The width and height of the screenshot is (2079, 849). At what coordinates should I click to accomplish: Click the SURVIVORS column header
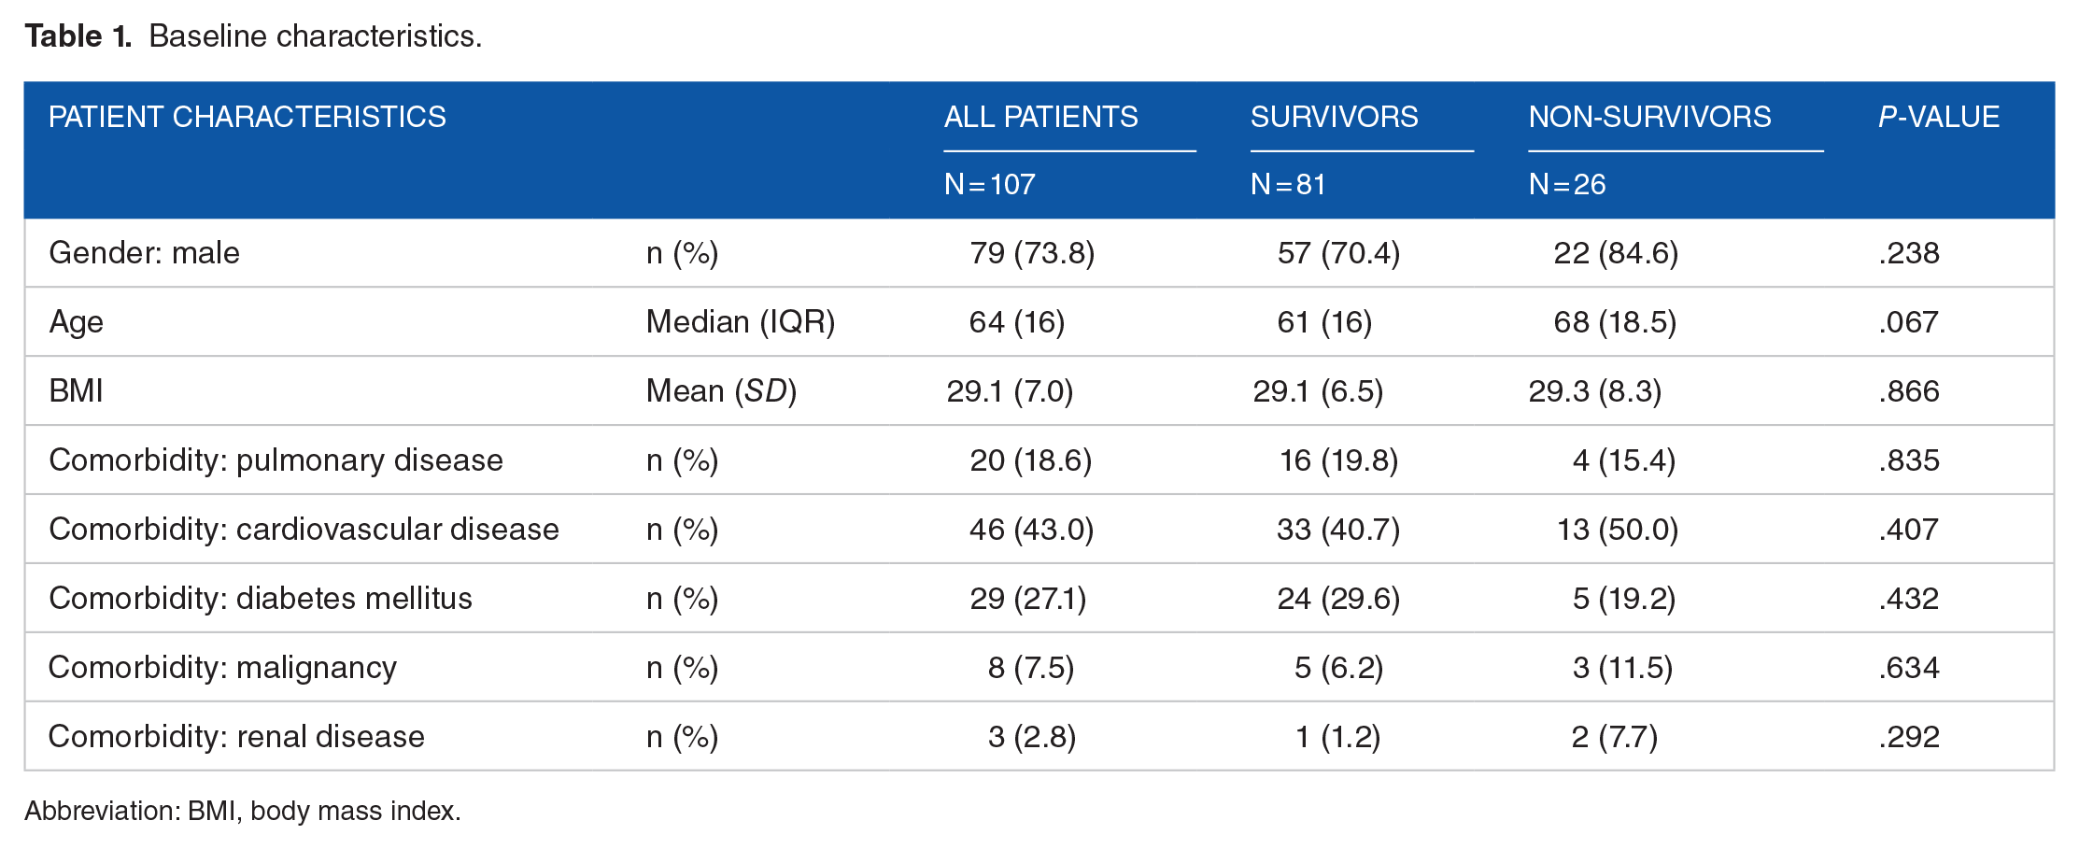1335,117
